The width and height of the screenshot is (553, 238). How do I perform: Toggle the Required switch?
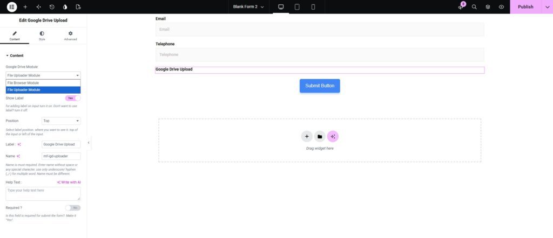coord(73,208)
